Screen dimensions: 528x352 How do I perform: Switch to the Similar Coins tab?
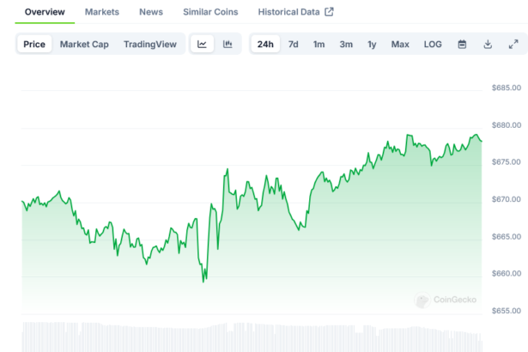pyautogui.click(x=210, y=12)
